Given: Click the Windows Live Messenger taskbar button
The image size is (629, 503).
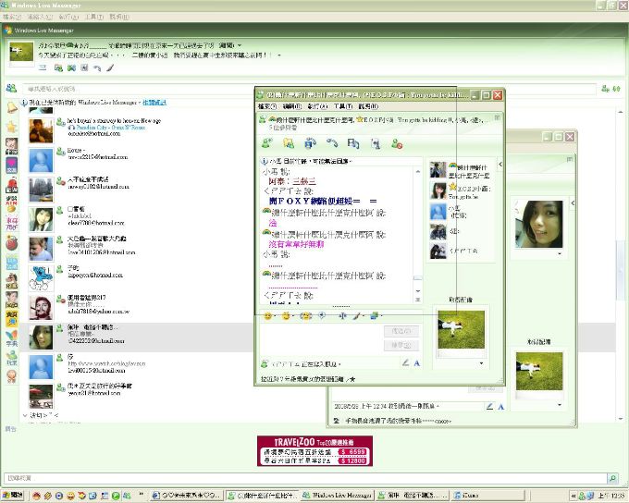Looking at the screenshot, I should (x=337, y=496).
